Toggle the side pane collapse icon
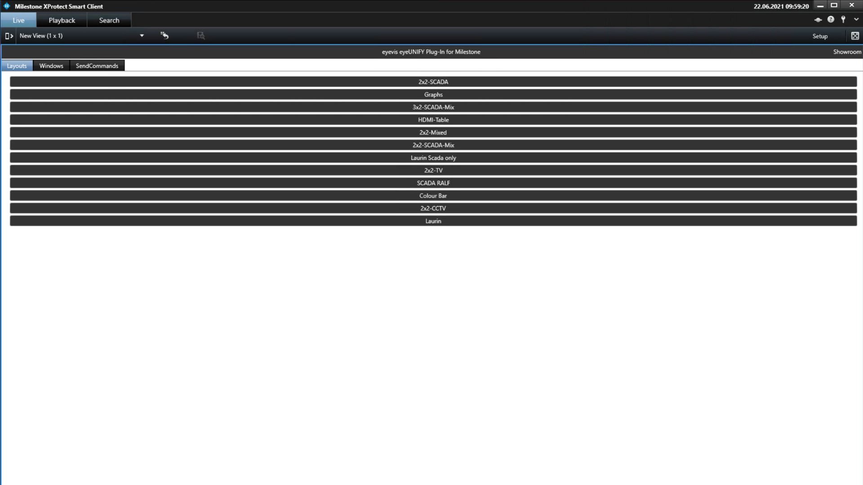 click(9, 36)
